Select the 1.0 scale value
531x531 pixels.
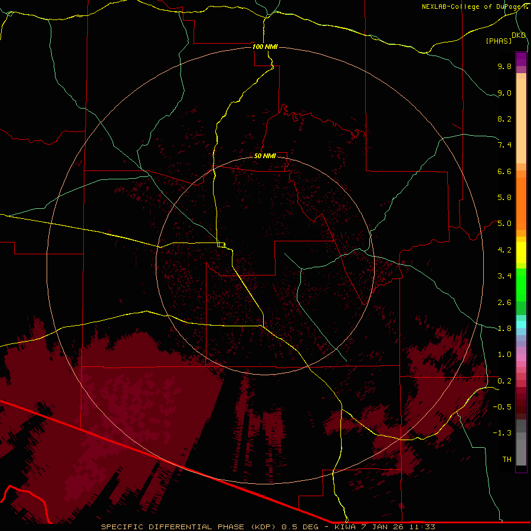(x=504, y=355)
